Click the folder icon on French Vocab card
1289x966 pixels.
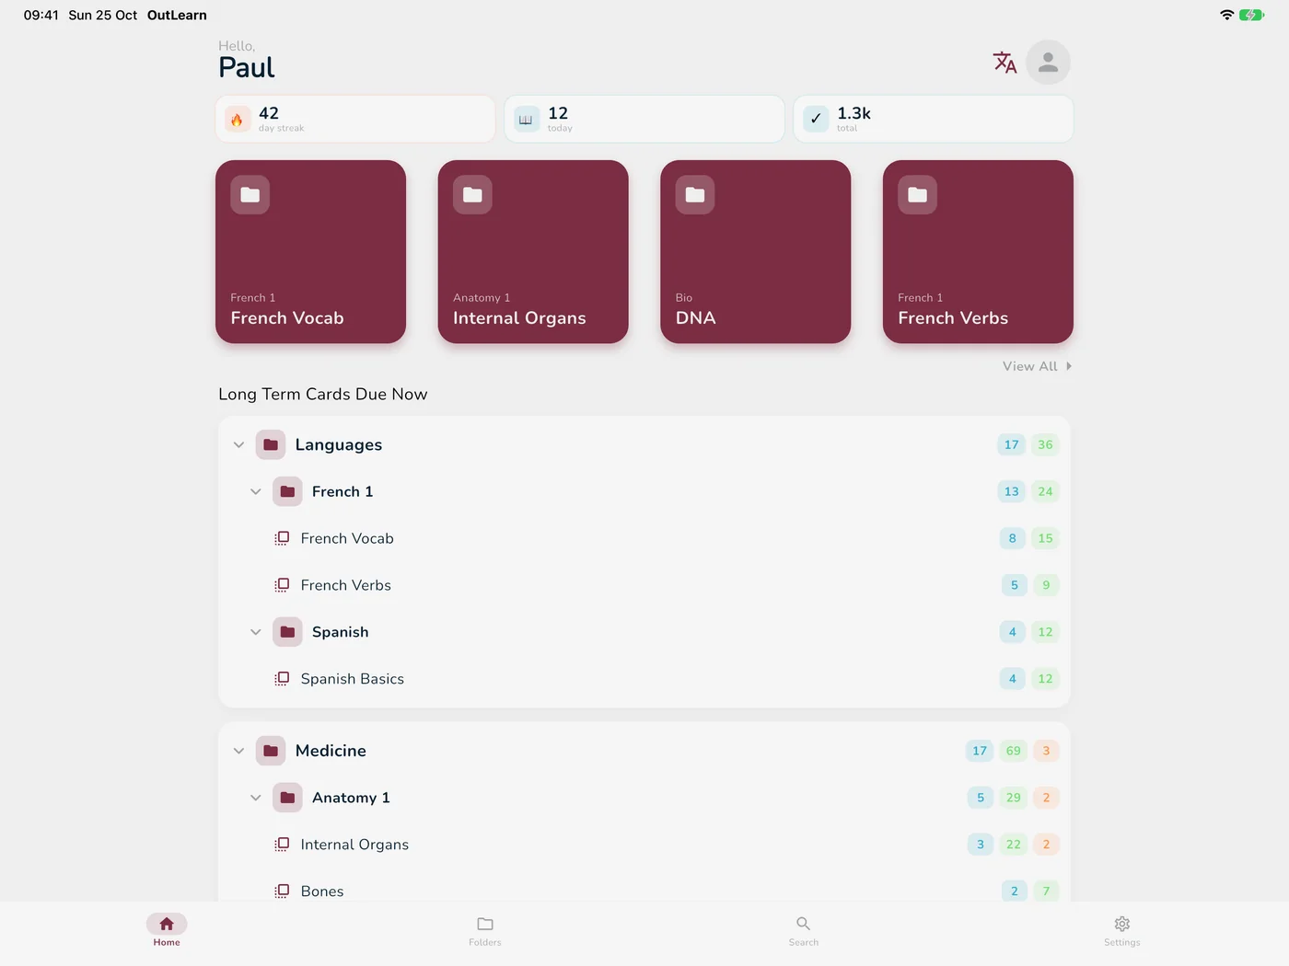coord(250,195)
